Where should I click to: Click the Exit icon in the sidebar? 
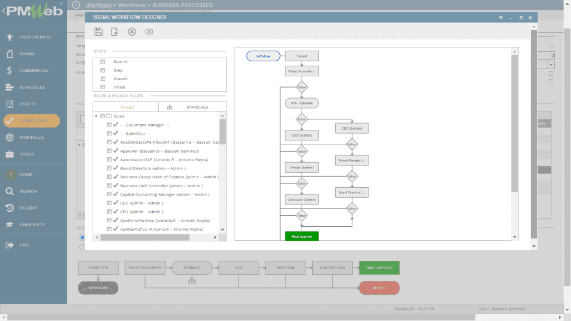tap(10, 245)
